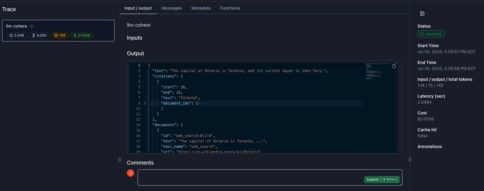Click the "end": 33 line
Screen dimensions: 484x191
coord(171,92)
